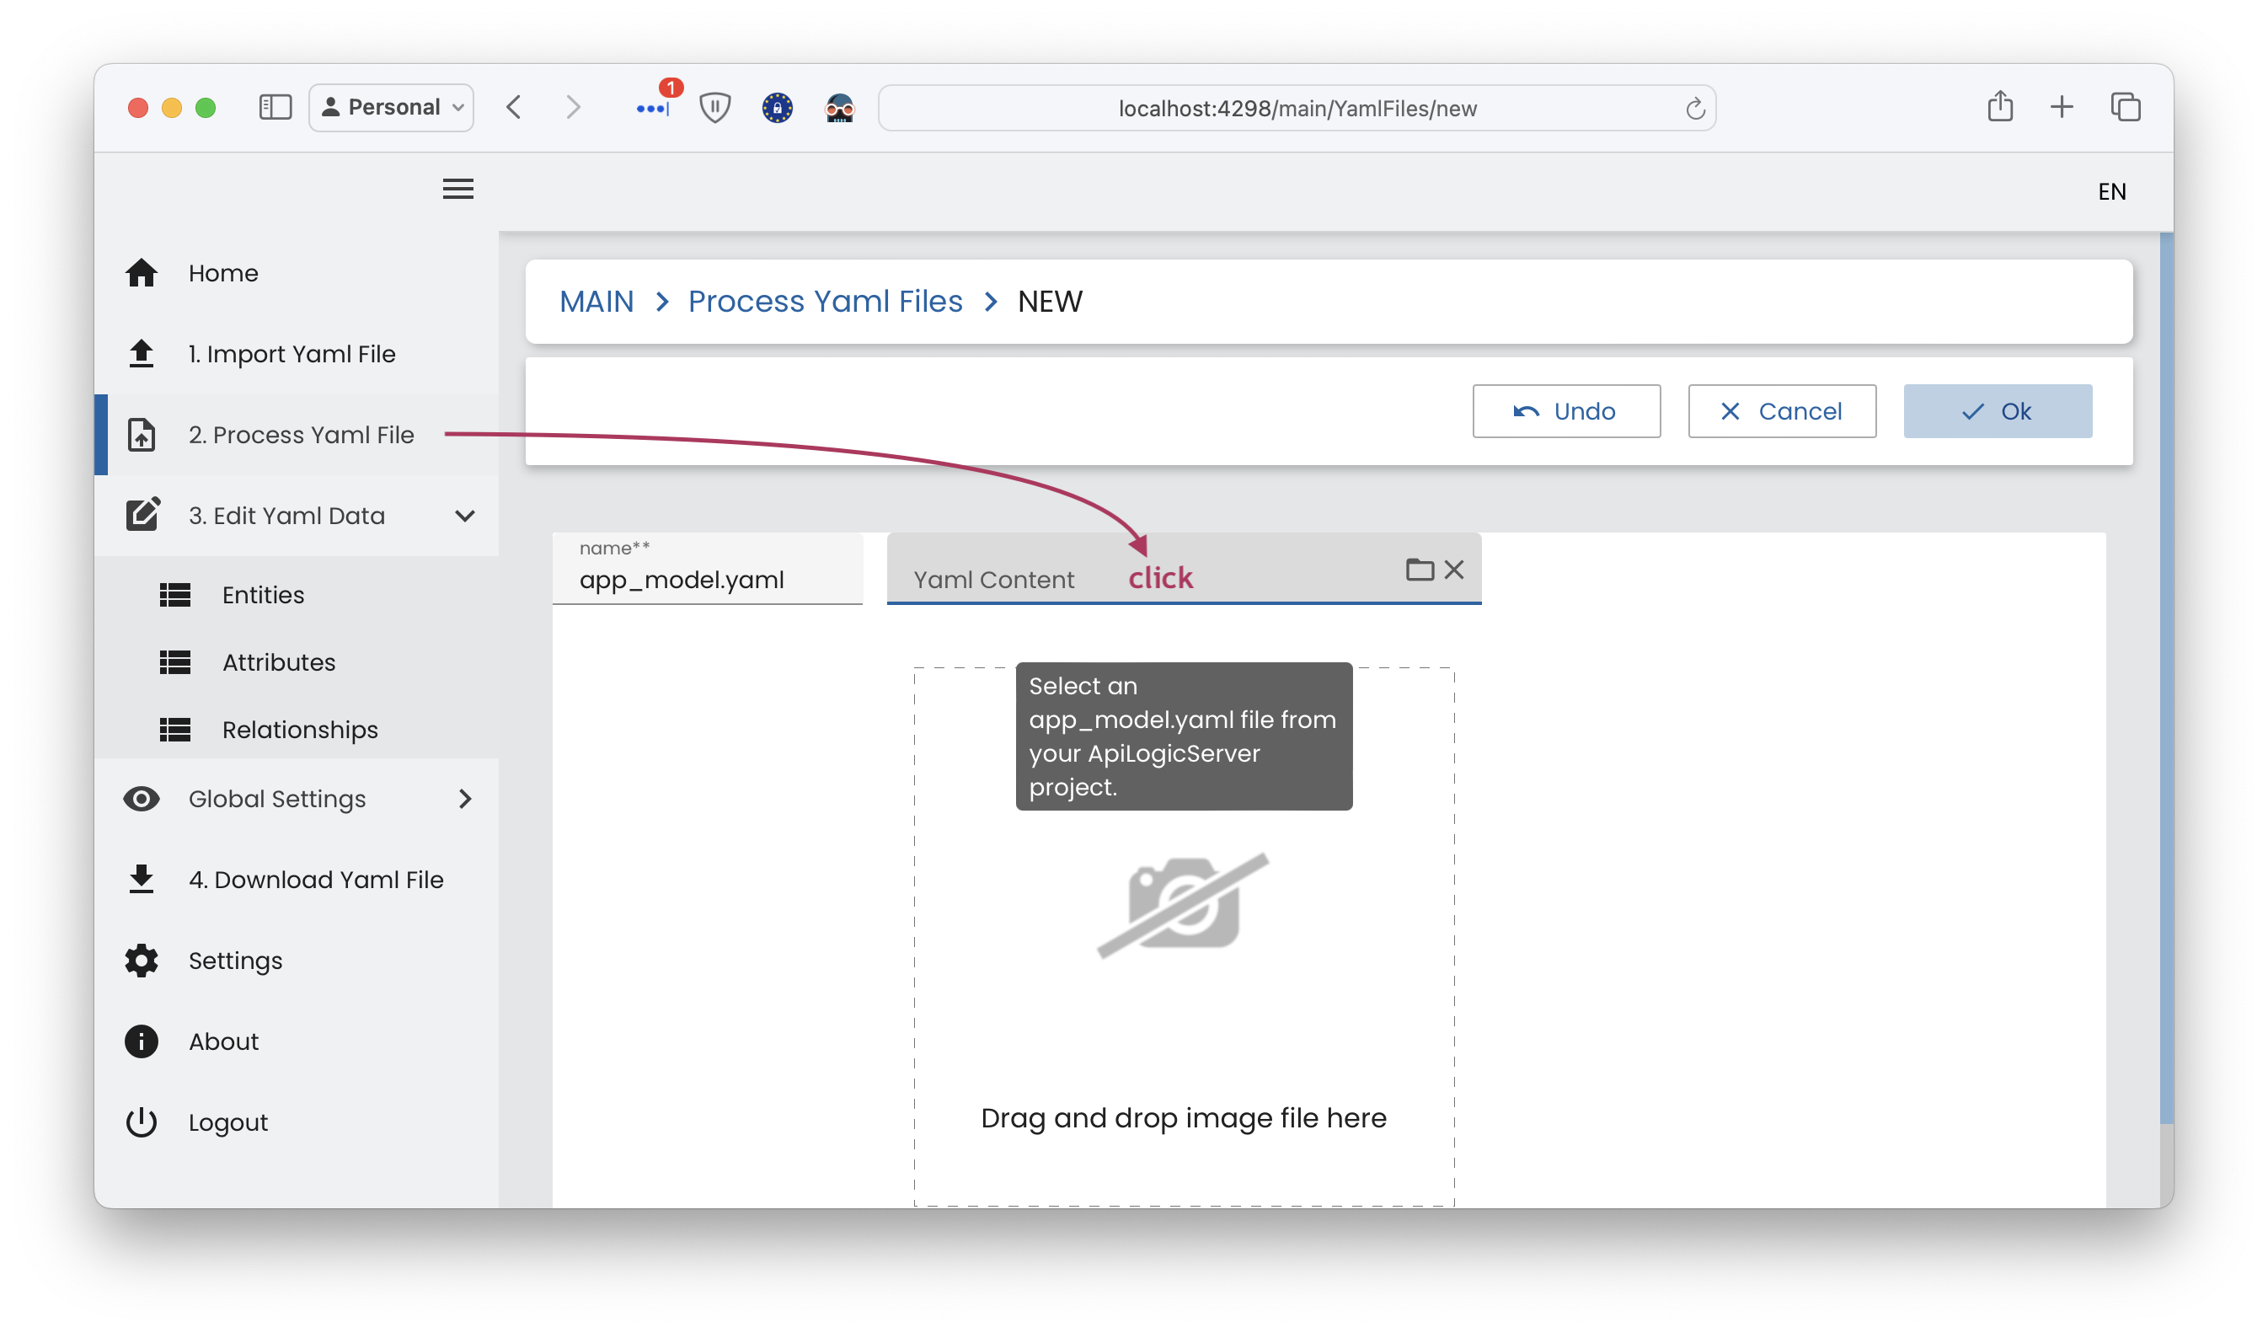Click the Ok button to confirm
The width and height of the screenshot is (2268, 1333).
pyautogui.click(x=1998, y=411)
